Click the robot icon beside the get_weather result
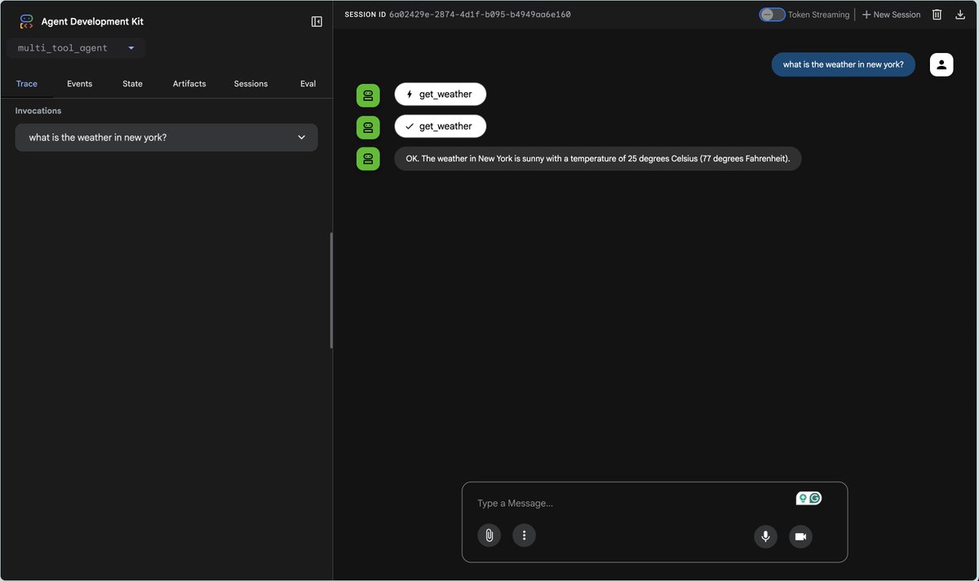 coord(368,126)
